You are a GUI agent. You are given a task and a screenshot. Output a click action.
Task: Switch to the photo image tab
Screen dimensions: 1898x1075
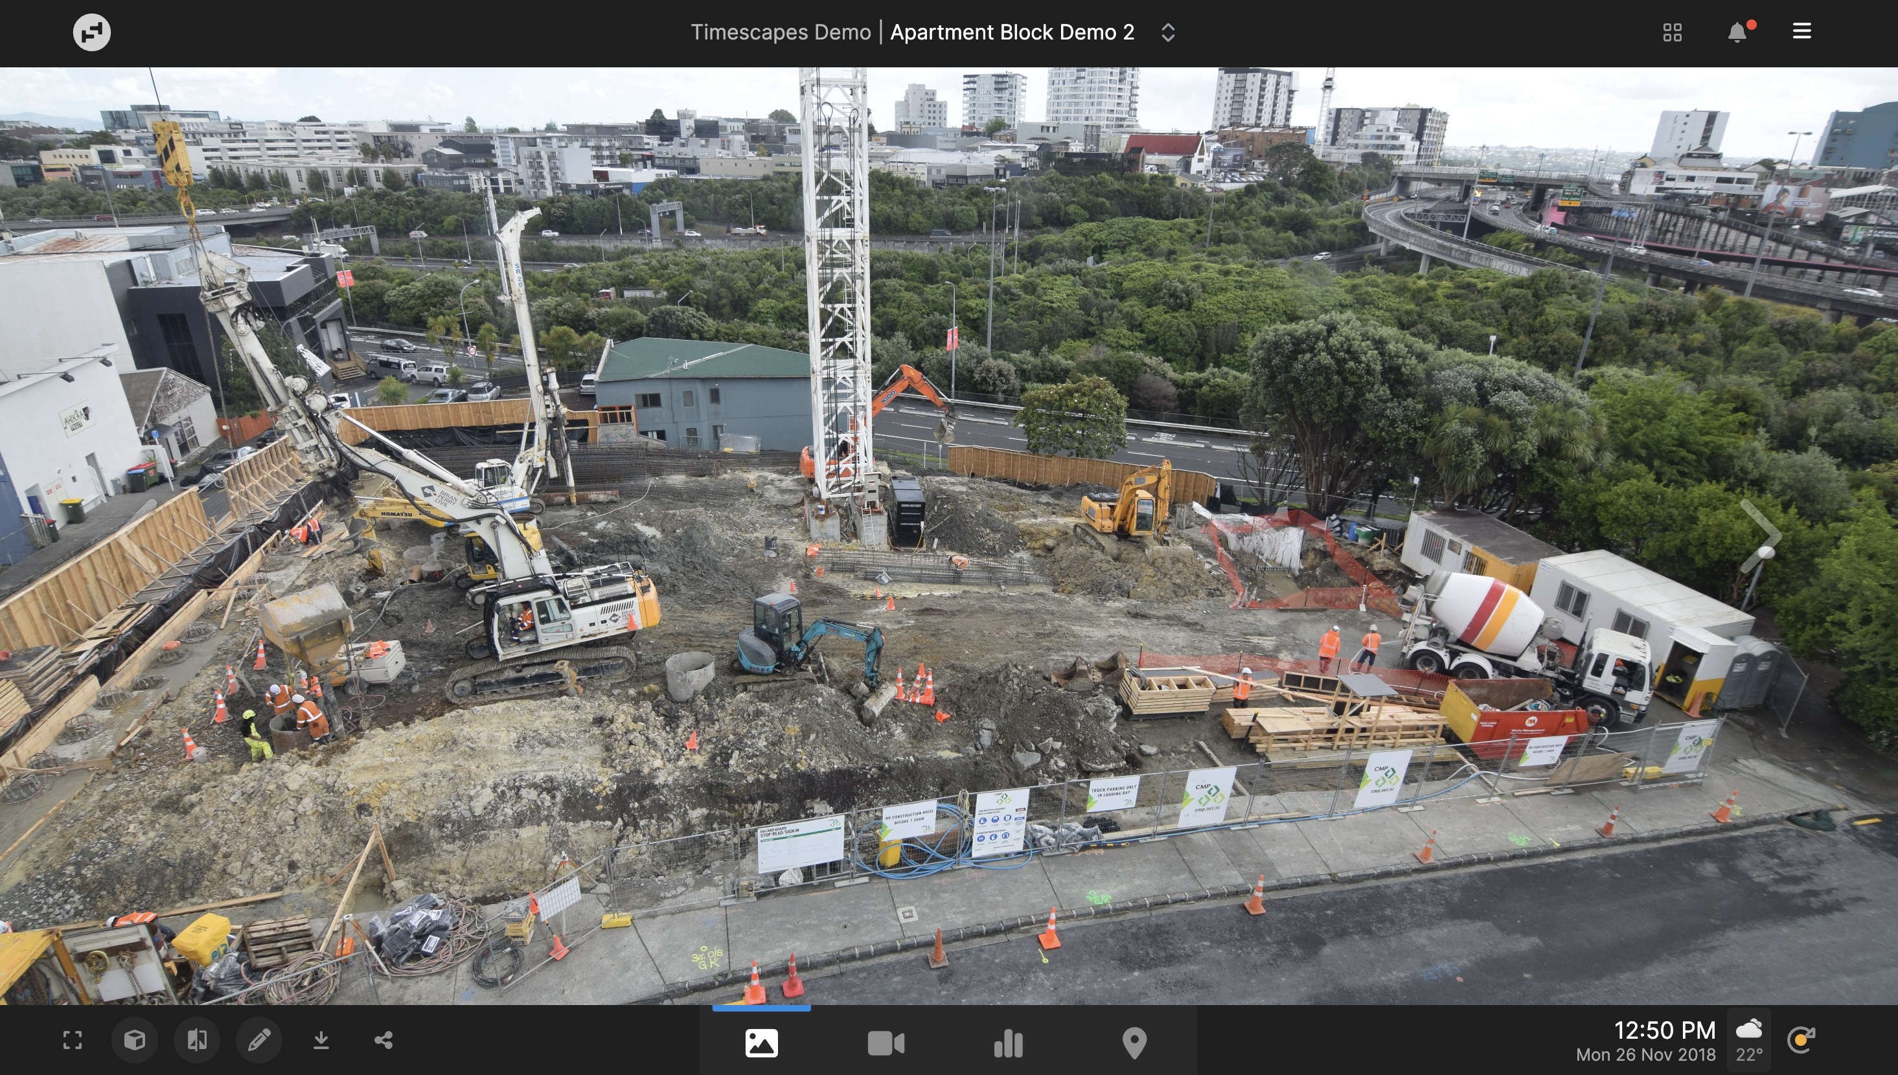(x=761, y=1043)
